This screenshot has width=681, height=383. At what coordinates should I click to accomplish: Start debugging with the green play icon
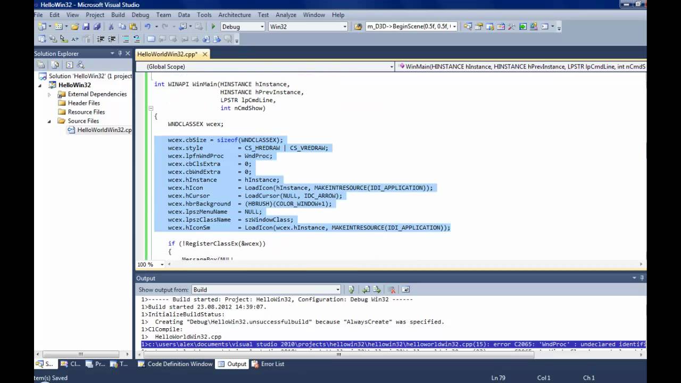pyautogui.click(x=213, y=27)
